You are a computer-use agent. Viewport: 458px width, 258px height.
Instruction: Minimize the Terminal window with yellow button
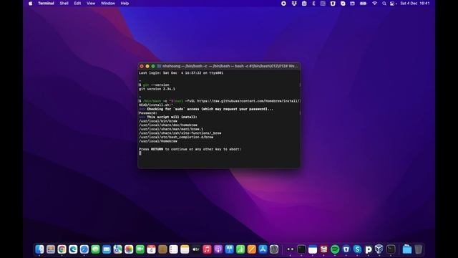pos(147,67)
